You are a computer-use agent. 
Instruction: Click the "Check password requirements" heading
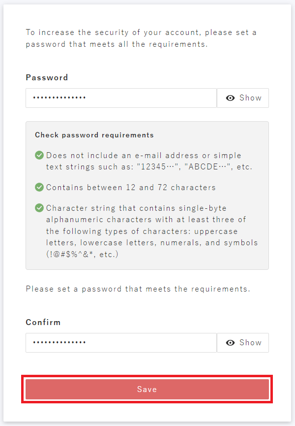pos(94,135)
